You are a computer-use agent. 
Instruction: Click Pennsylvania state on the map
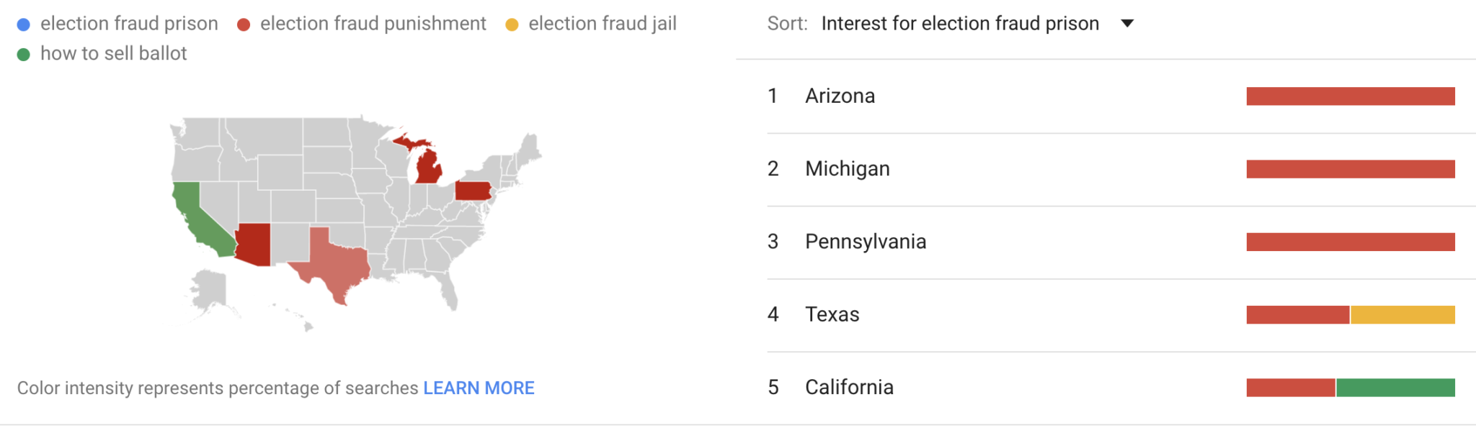pos(472,191)
